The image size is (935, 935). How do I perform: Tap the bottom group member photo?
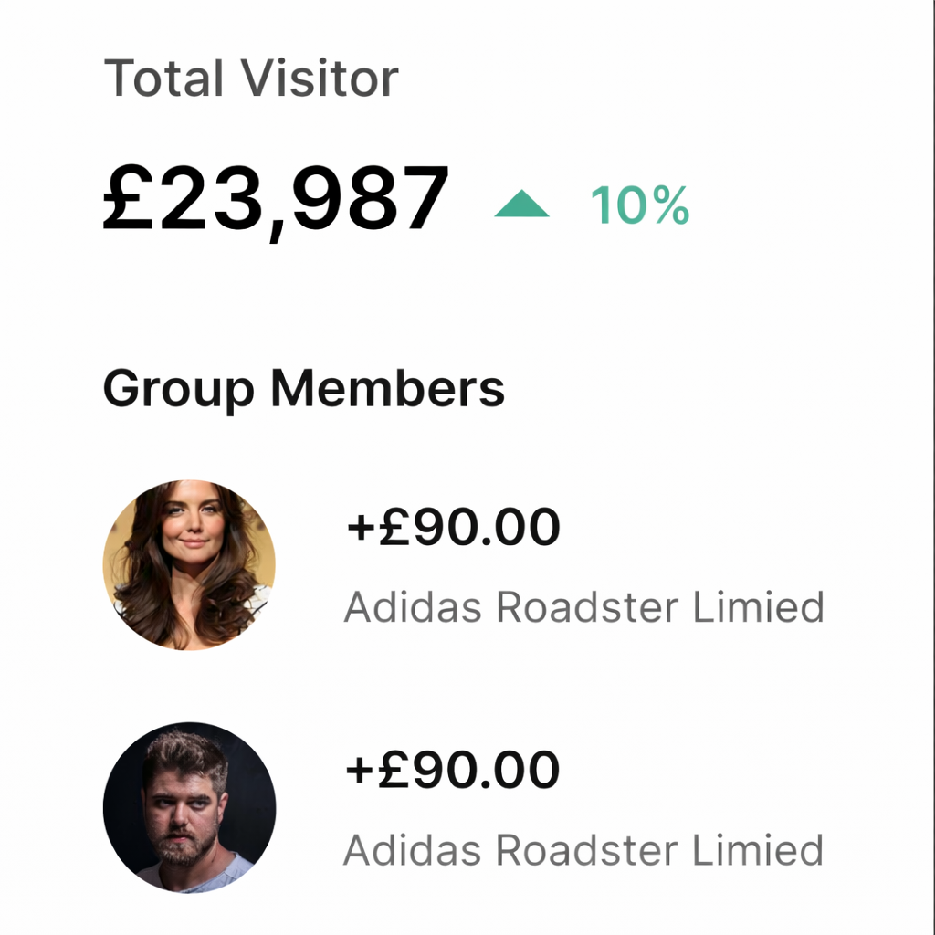click(189, 808)
